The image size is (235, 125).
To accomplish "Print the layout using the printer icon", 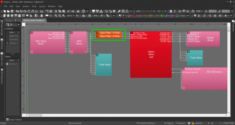I will click(x=78, y=11).
